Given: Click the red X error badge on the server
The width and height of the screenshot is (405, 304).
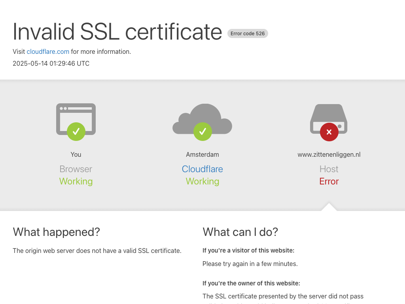Looking at the screenshot, I should click(x=329, y=132).
